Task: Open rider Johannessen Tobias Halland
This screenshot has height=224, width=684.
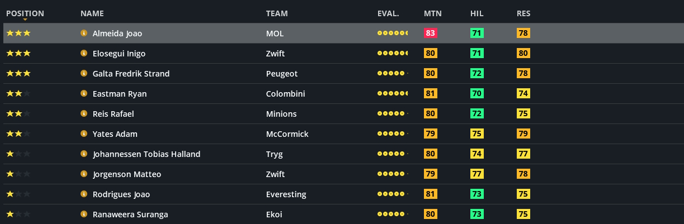Action: point(147,154)
